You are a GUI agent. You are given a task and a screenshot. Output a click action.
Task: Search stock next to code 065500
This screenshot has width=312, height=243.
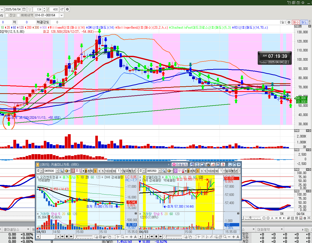(x=61, y=171)
